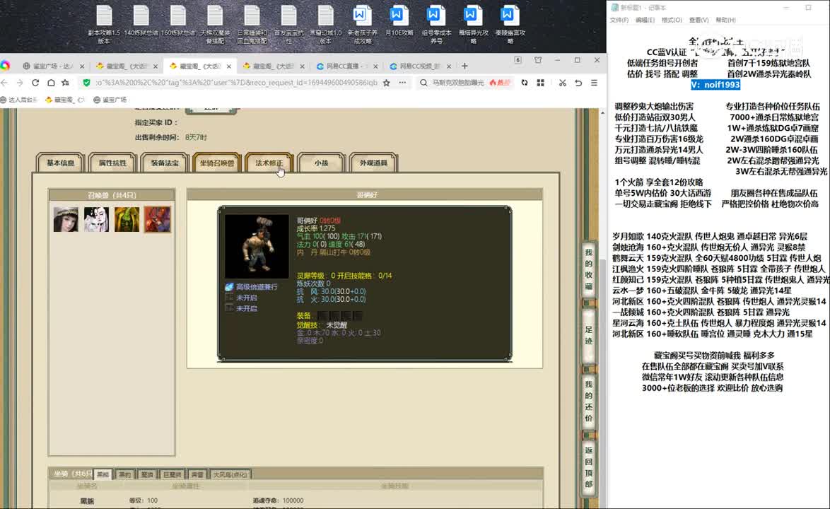Viewport: 830px width, 509px height.
Task: Click the scissors screenshot tool icon
Action: tap(562, 83)
